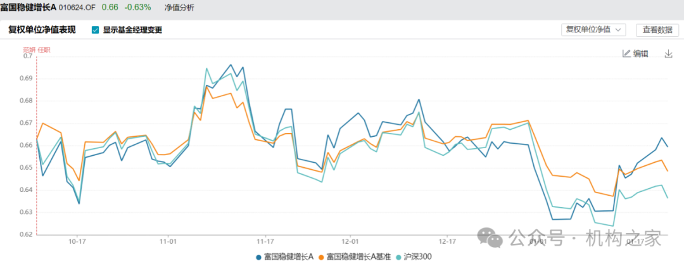Click the orange legend dot for 基准
Viewport: 684px width, 266px height.
pyautogui.click(x=322, y=257)
